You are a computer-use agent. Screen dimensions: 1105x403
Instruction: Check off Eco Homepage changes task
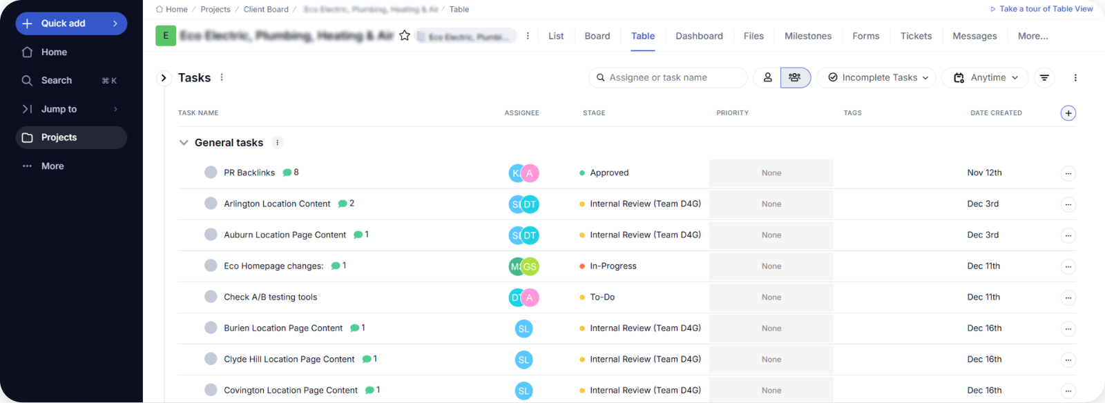click(211, 266)
